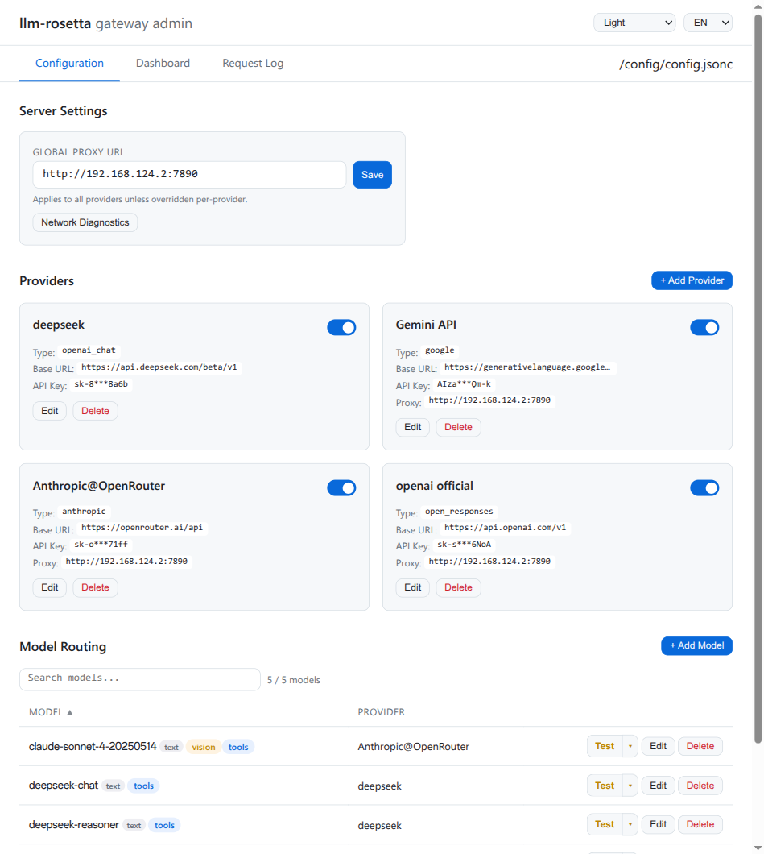764x854 pixels.
Task: Click the /config/config.jsonc path text
Action: (x=676, y=64)
